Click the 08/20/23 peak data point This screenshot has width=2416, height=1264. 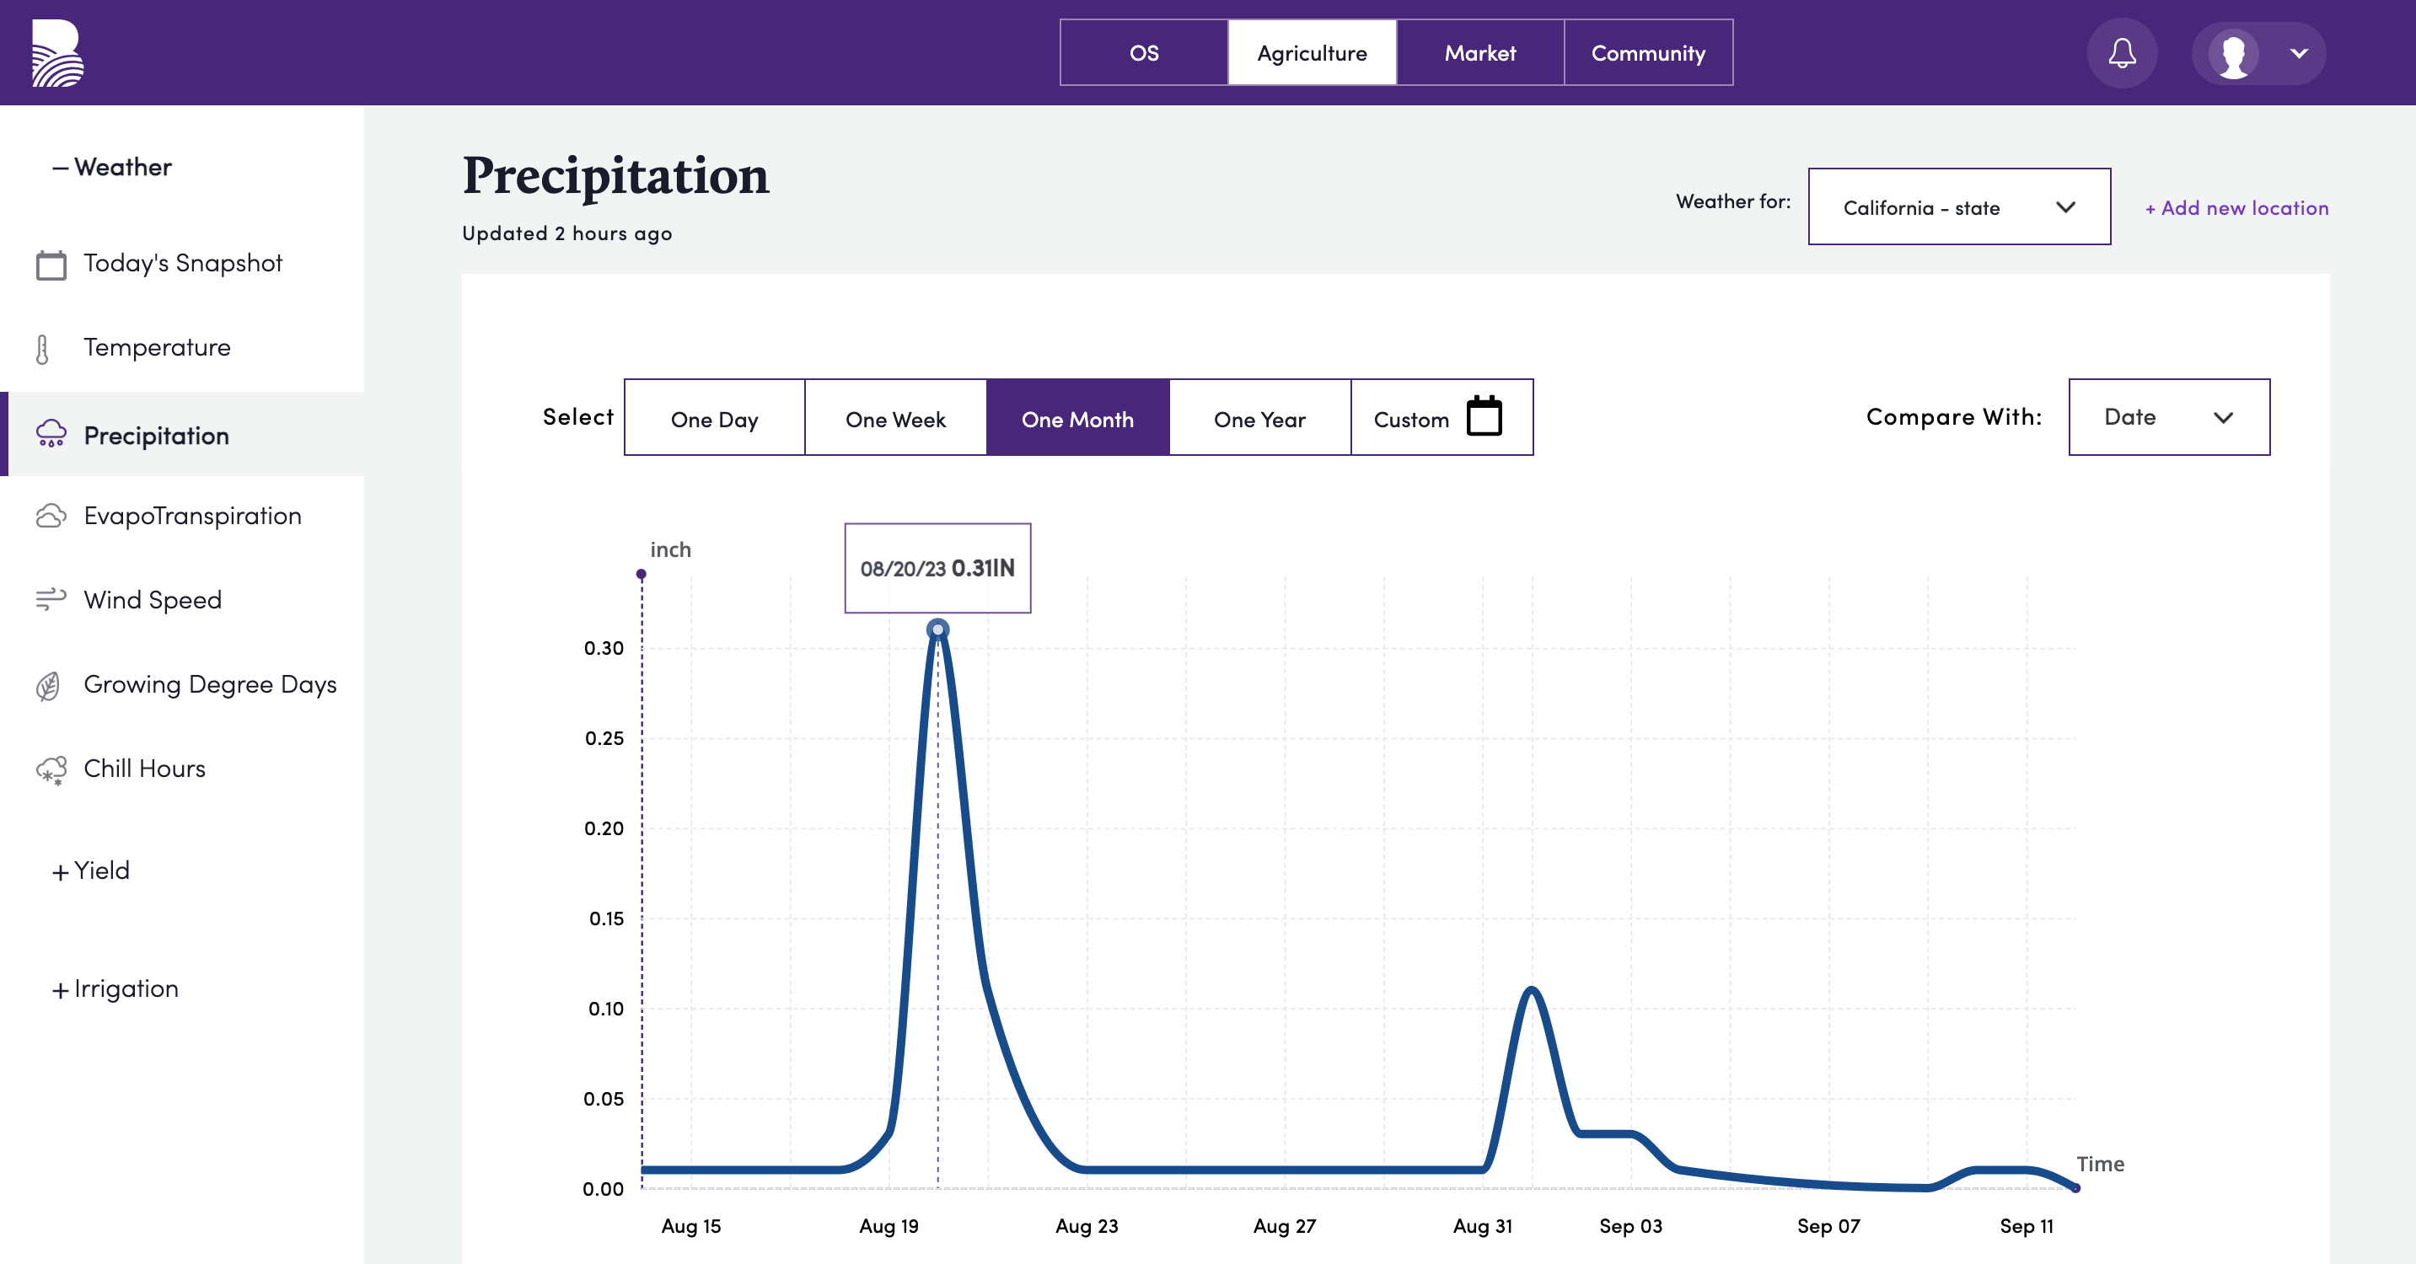click(x=937, y=629)
